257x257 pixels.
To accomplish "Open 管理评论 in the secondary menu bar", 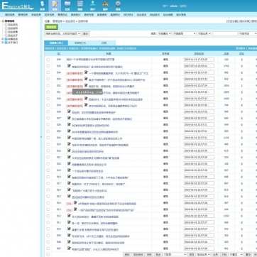I will click(62, 15).
